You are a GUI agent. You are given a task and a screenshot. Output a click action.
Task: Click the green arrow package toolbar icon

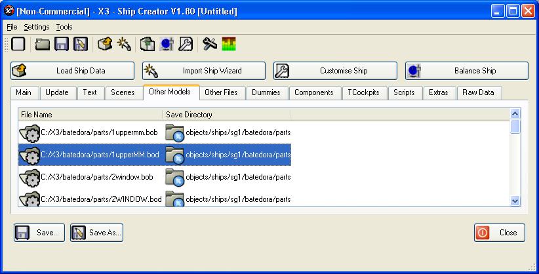[x=148, y=44]
